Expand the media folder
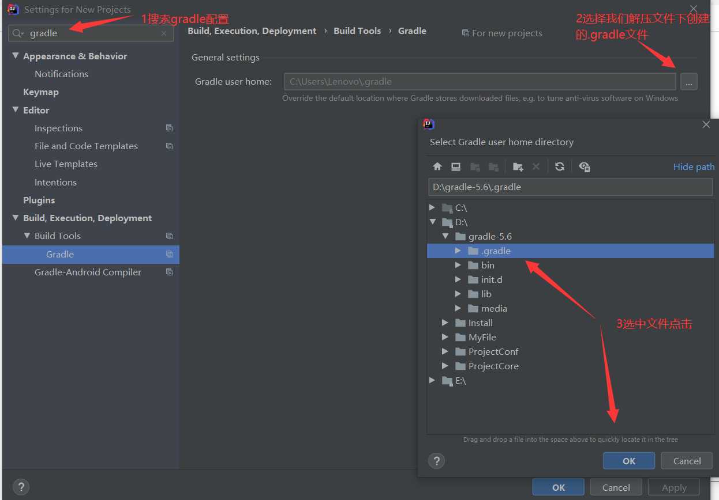Viewport: 719px width, 500px height. (458, 308)
